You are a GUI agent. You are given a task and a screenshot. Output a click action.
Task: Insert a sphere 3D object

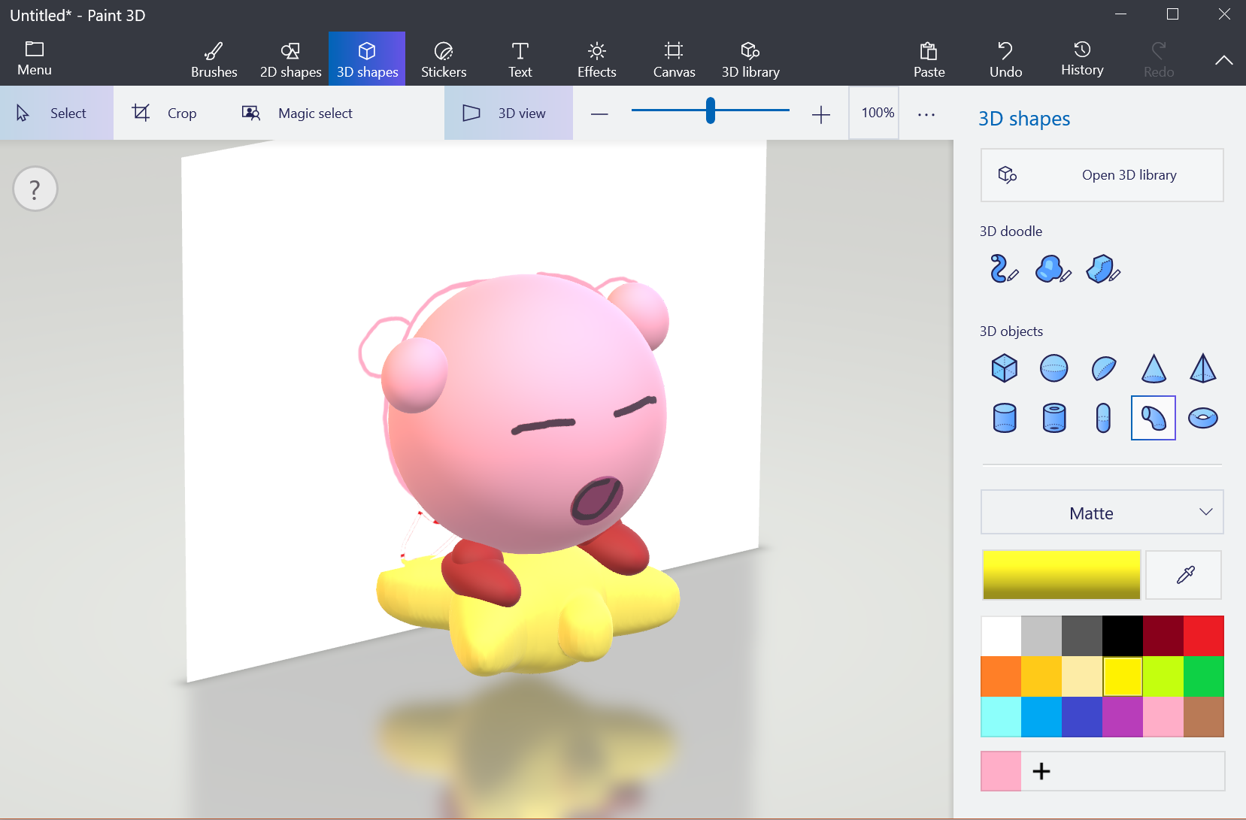click(1054, 368)
